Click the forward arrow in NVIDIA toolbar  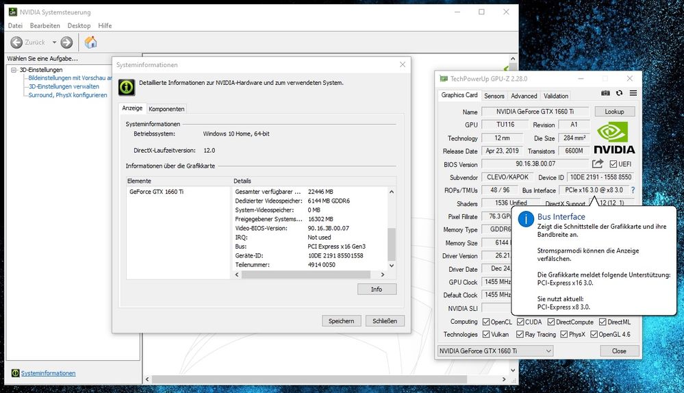tap(66, 42)
